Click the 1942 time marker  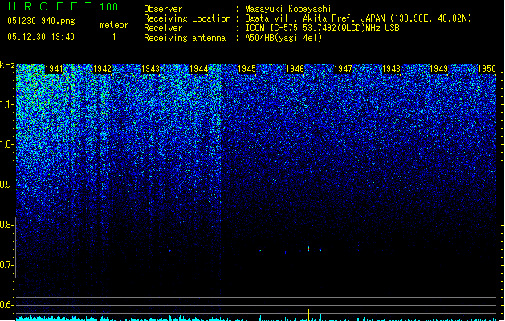[x=102, y=69]
